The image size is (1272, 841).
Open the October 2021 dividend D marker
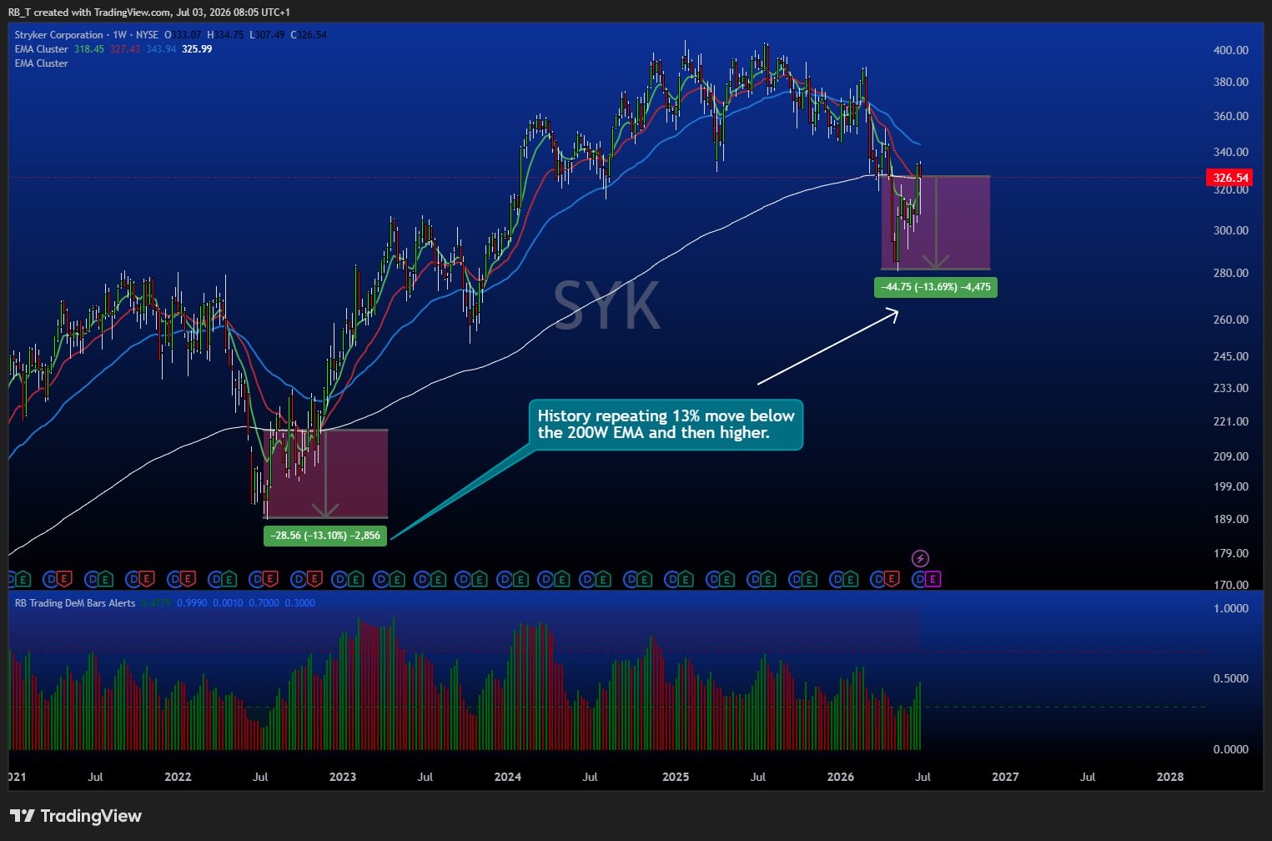[x=132, y=578]
